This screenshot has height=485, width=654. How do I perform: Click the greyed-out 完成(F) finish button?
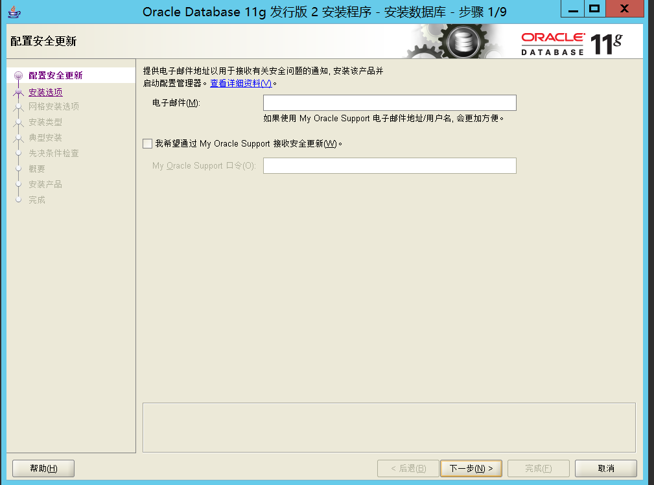[538, 468]
